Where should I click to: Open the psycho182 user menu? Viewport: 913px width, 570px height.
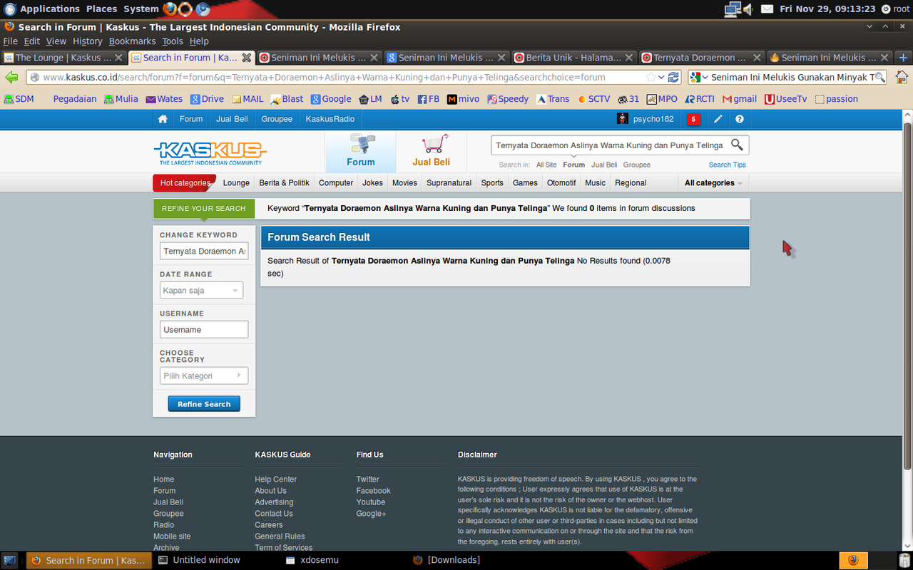(x=646, y=119)
